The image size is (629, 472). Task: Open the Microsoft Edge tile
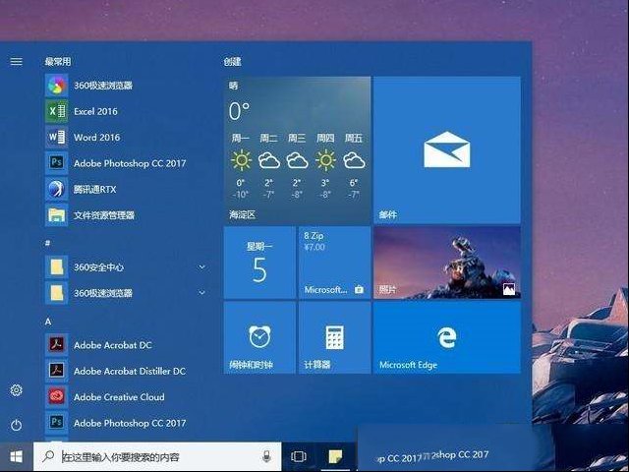(447, 338)
